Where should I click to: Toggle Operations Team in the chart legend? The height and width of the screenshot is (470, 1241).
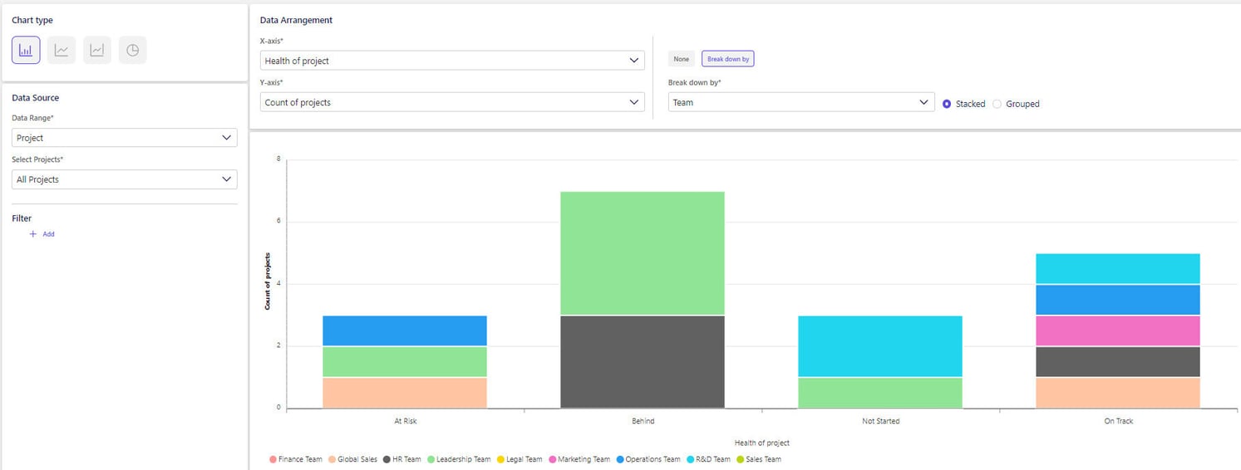point(648,459)
